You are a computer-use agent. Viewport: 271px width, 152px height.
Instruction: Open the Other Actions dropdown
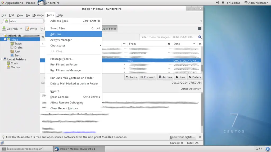click(x=191, y=89)
